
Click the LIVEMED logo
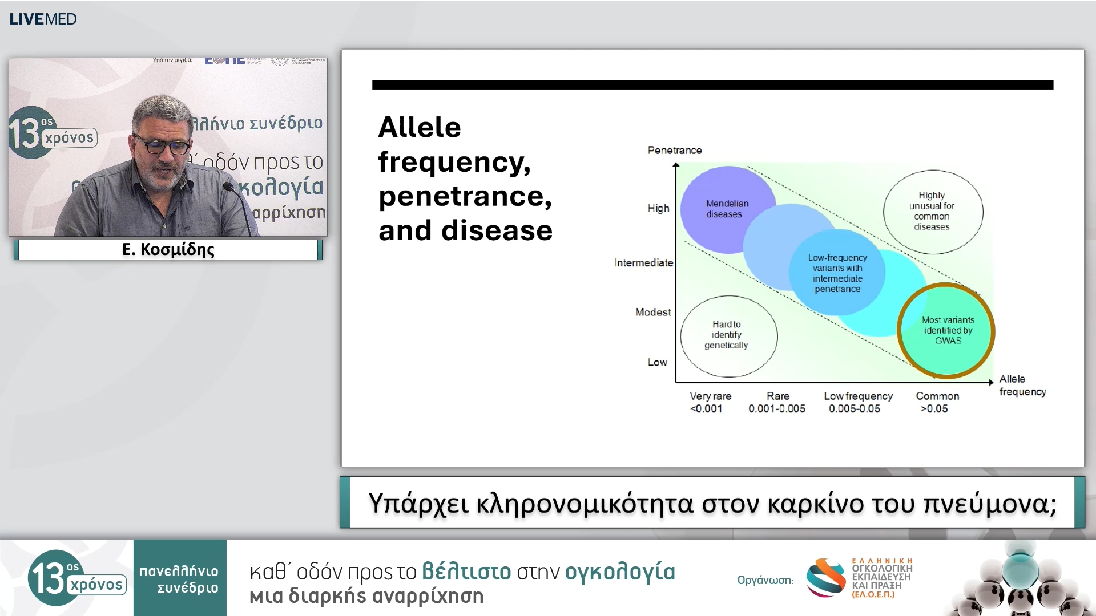coord(43,19)
